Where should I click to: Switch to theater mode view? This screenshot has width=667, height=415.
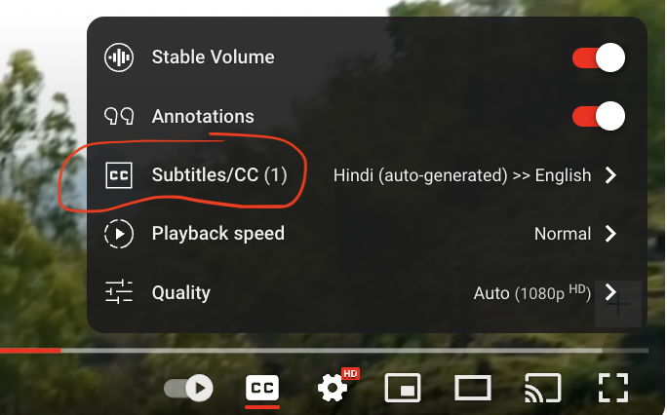click(x=473, y=388)
